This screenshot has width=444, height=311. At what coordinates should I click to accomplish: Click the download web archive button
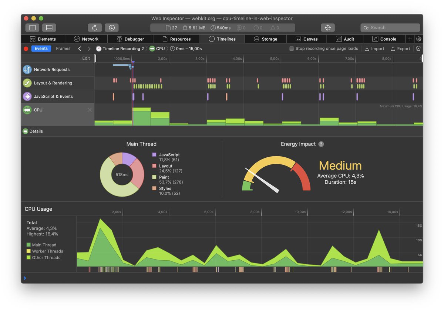[112, 27]
